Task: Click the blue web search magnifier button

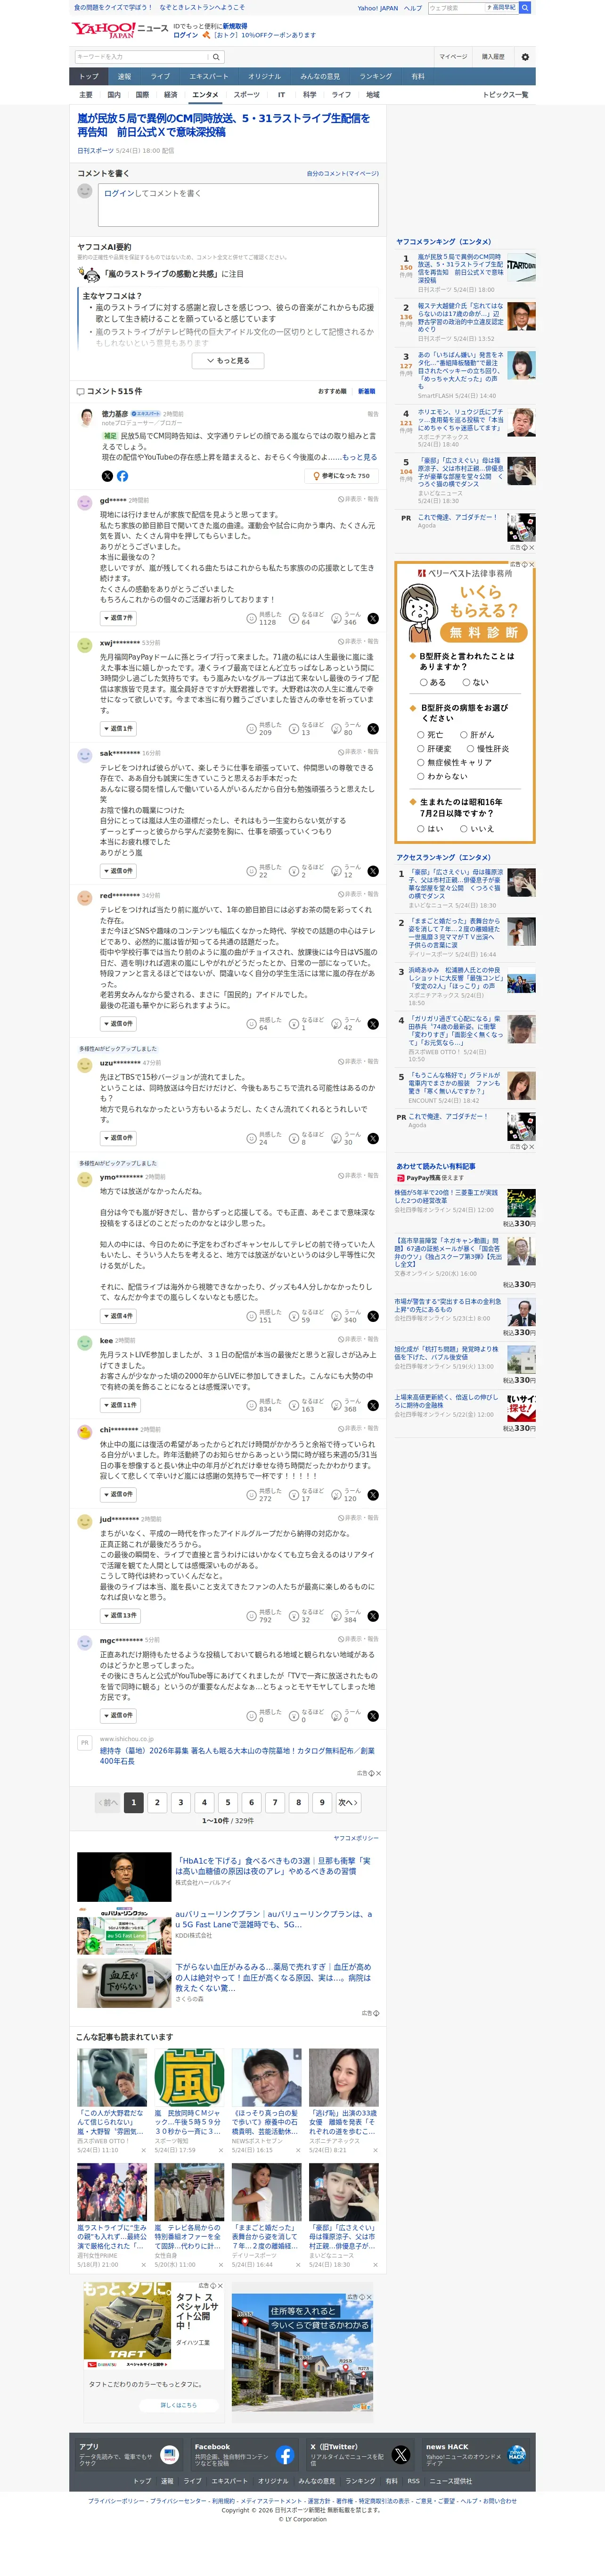Action: pos(526,7)
